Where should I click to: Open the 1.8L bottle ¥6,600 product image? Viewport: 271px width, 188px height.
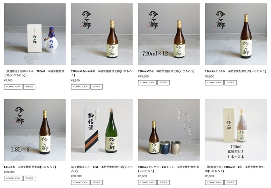[236, 34]
